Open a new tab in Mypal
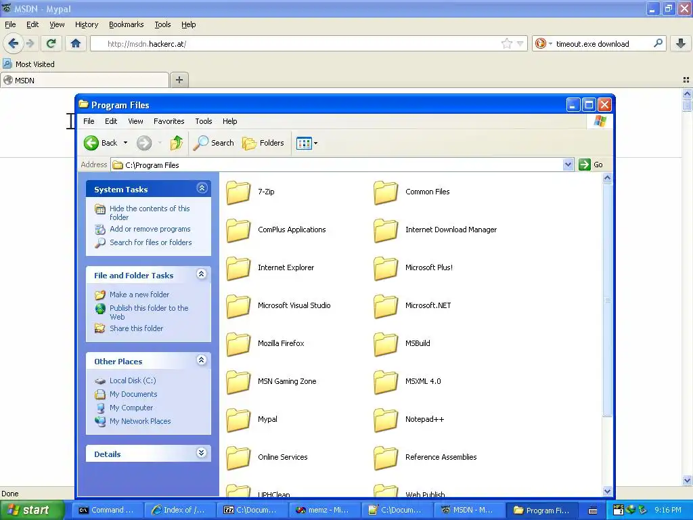 179,80
